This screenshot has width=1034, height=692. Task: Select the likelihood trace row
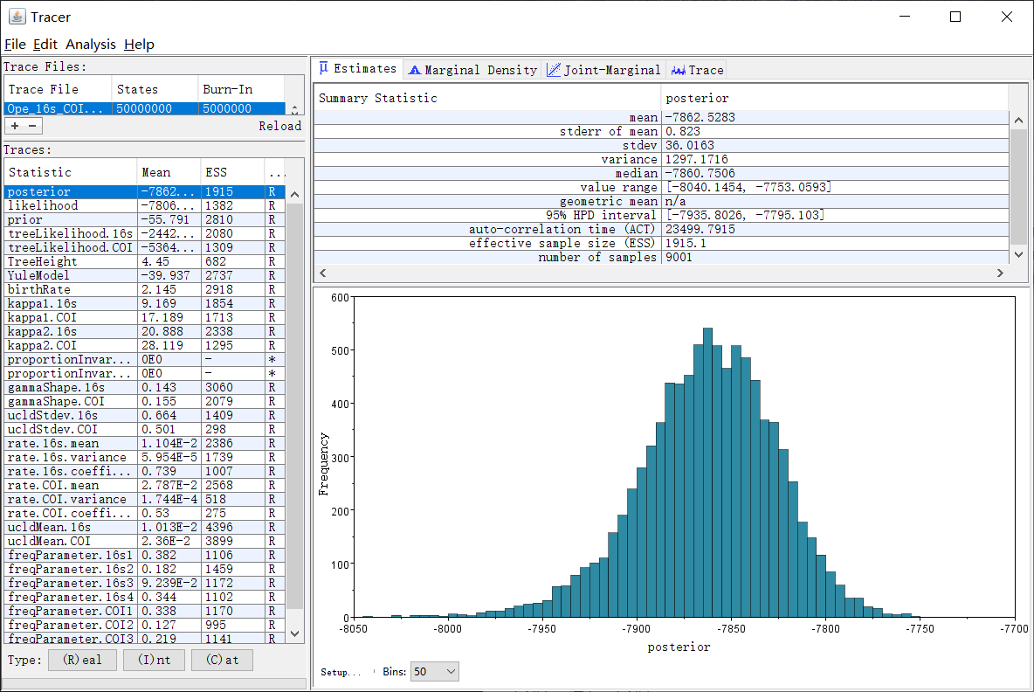point(70,205)
